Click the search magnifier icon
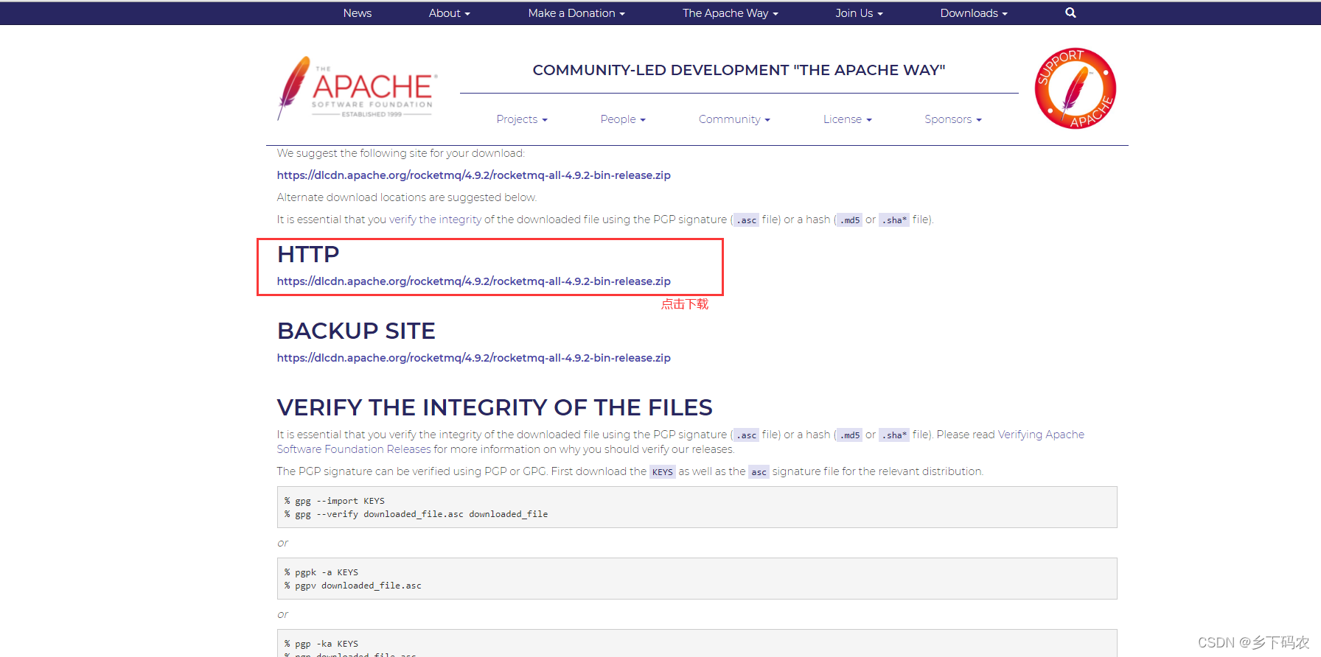 (x=1070, y=13)
